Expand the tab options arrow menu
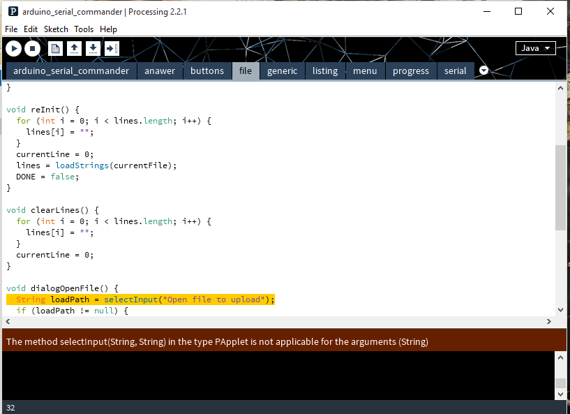570x414 pixels. [x=483, y=71]
